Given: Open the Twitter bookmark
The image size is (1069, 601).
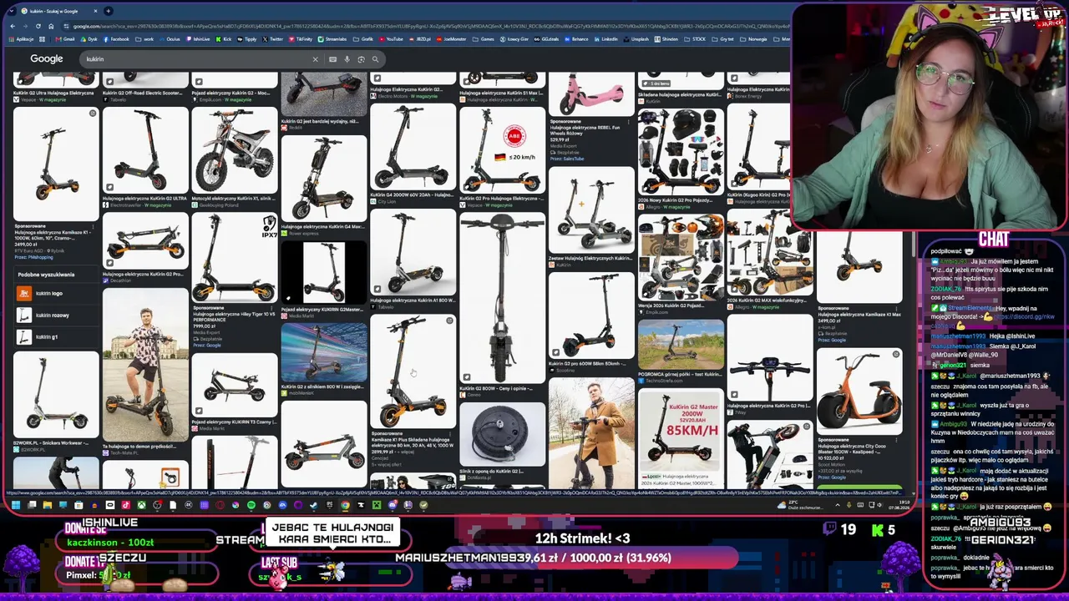Looking at the screenshot, I should 273,39.
